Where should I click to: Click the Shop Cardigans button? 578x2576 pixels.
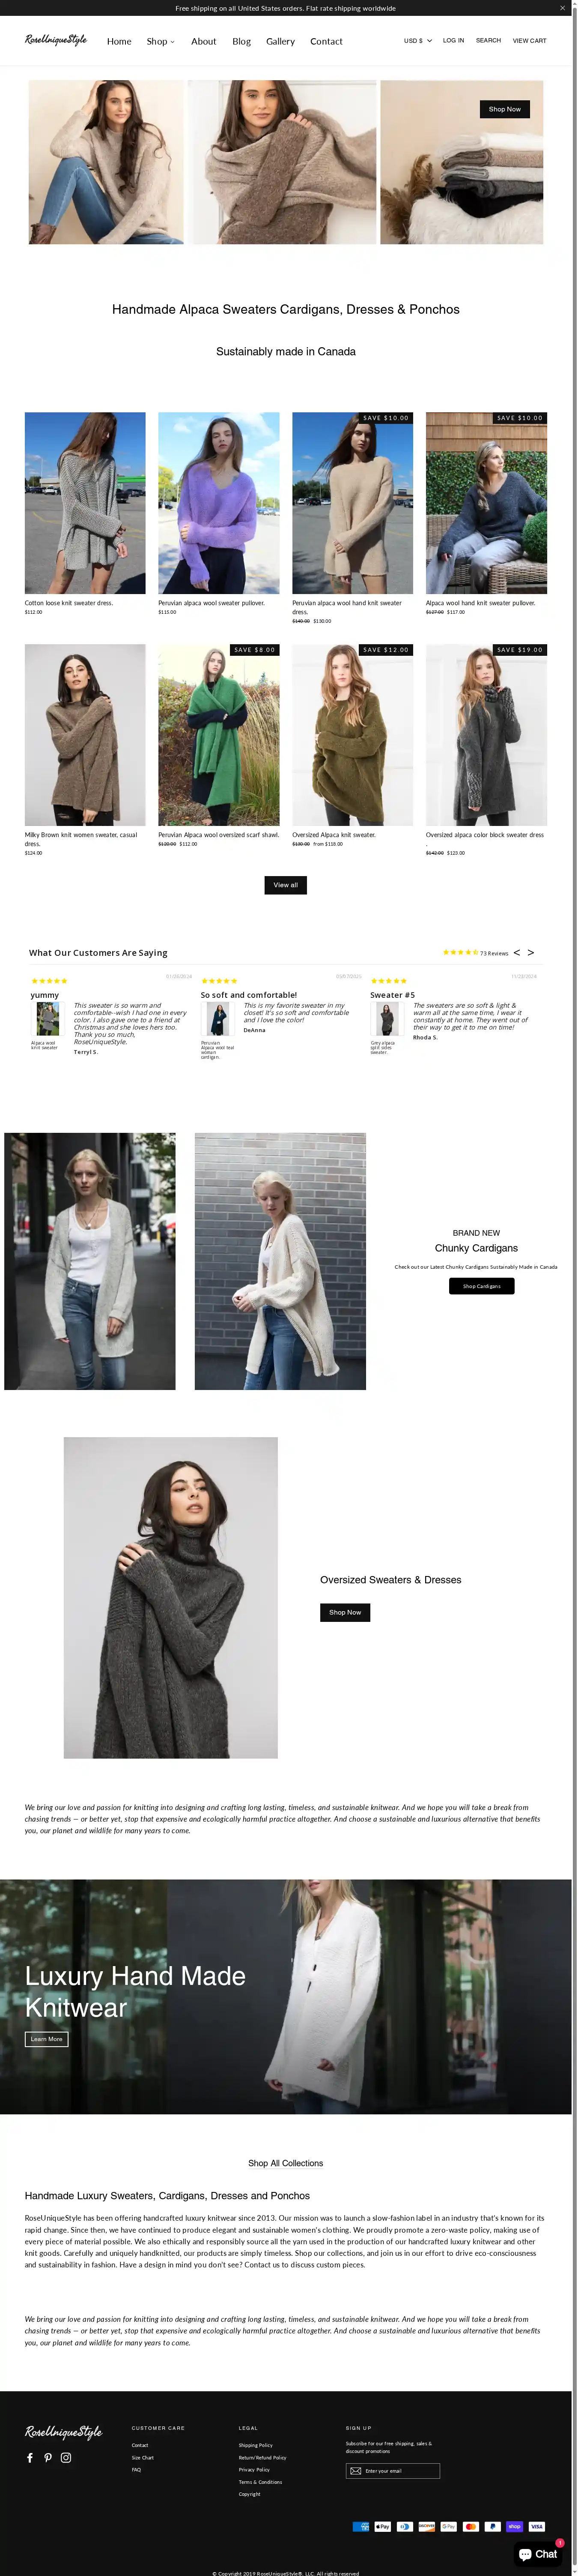(481, 1285)
